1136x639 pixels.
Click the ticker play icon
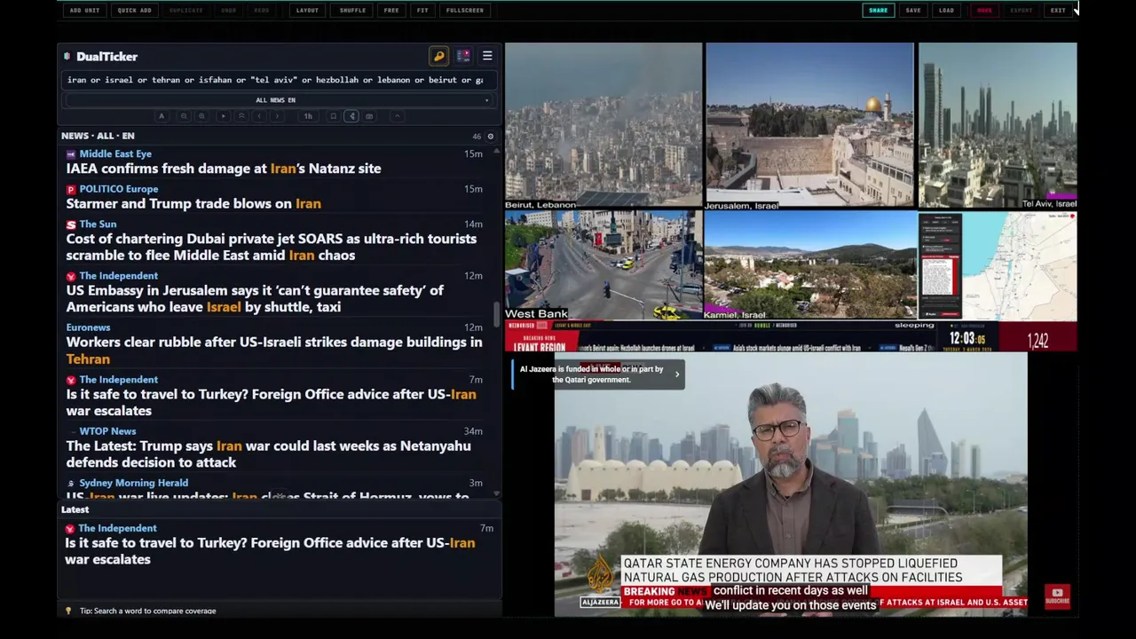(223, 116)
